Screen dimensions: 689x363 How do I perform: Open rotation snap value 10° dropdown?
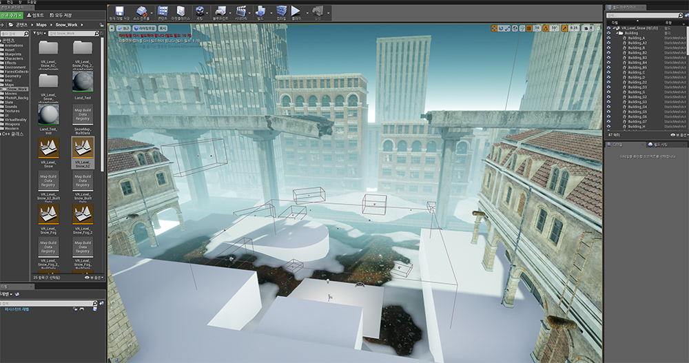tap(555, 28)
